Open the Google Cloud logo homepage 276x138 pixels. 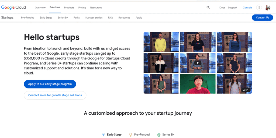13,7
